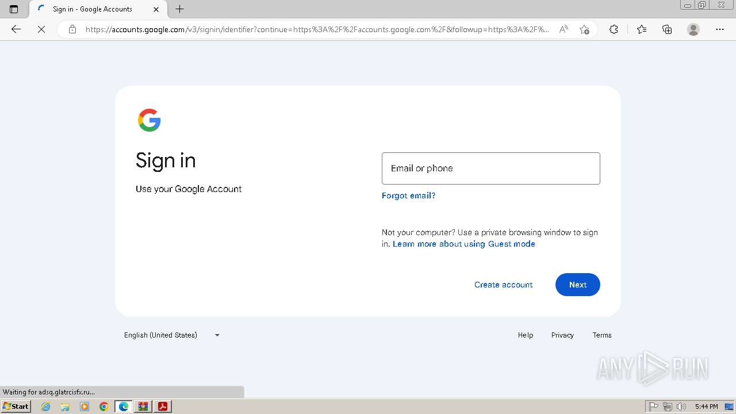Open the Terms footer link

(602, 335)
